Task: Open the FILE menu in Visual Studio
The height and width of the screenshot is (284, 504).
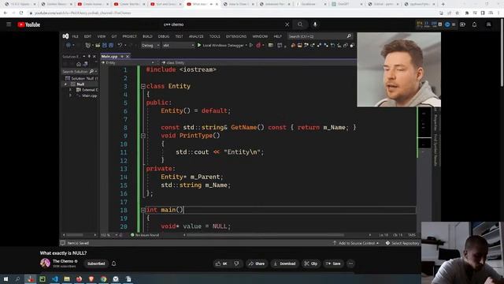Action: pos(76,36)
